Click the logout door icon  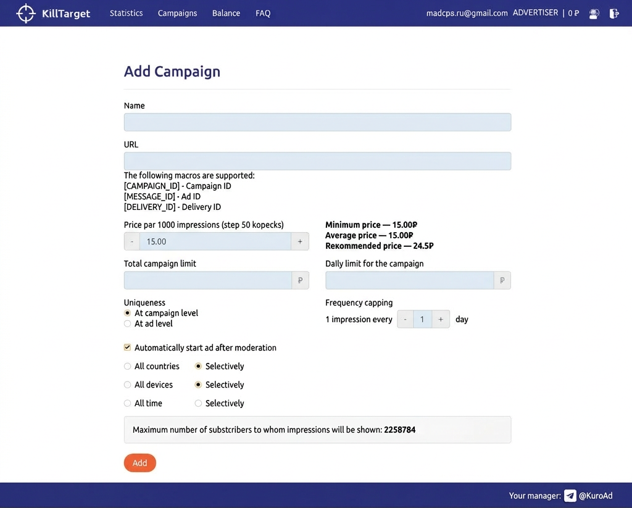click(x=614, y=14)
